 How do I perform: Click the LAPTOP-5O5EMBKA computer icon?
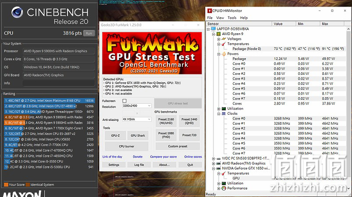(213, 29)
